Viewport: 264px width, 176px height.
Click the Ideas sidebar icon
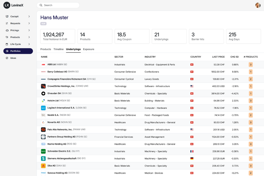pos(7,58)
